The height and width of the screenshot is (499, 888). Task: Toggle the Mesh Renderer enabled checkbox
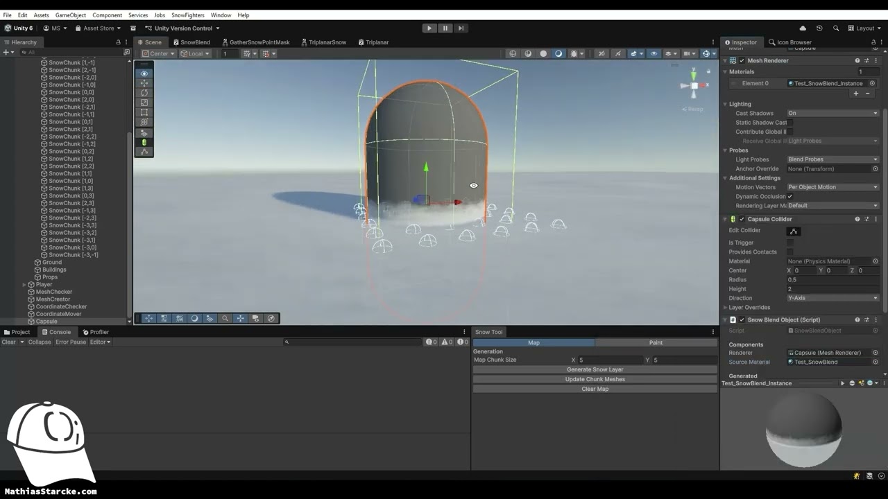742,61
